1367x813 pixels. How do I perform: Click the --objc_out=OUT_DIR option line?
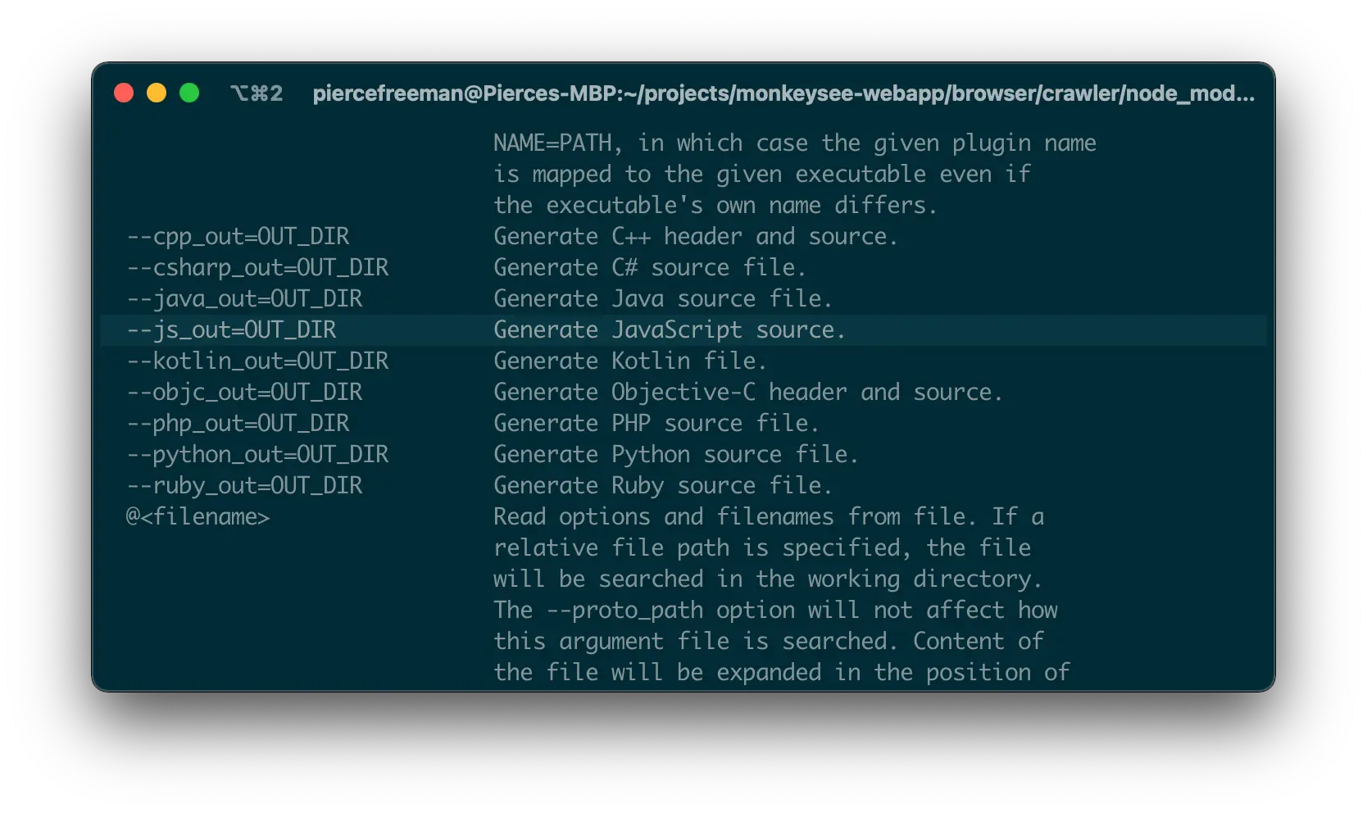[x=245, y=392]
